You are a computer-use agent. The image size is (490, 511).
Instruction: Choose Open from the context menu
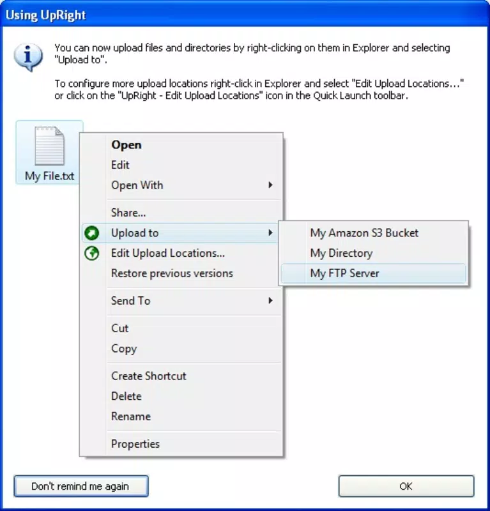pos(181,145)
